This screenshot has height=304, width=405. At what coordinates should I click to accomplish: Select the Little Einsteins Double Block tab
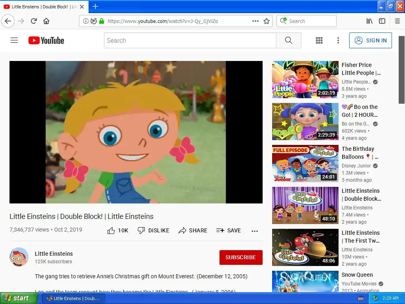point(44,7)
